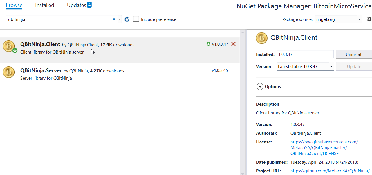Screen dimensions: 372x175
Task: Refresh the package list
Action: (127, 19)
